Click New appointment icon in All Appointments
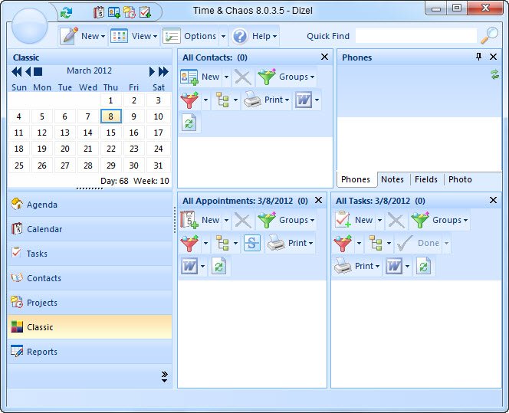Image resolution: width=509 pixels, height=413 pixels. pos(189,220)
